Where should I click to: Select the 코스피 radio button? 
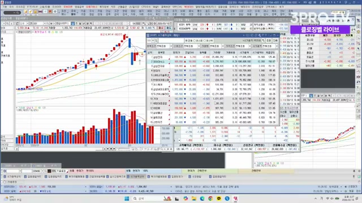pyautogui.click(x=195, y=41)
